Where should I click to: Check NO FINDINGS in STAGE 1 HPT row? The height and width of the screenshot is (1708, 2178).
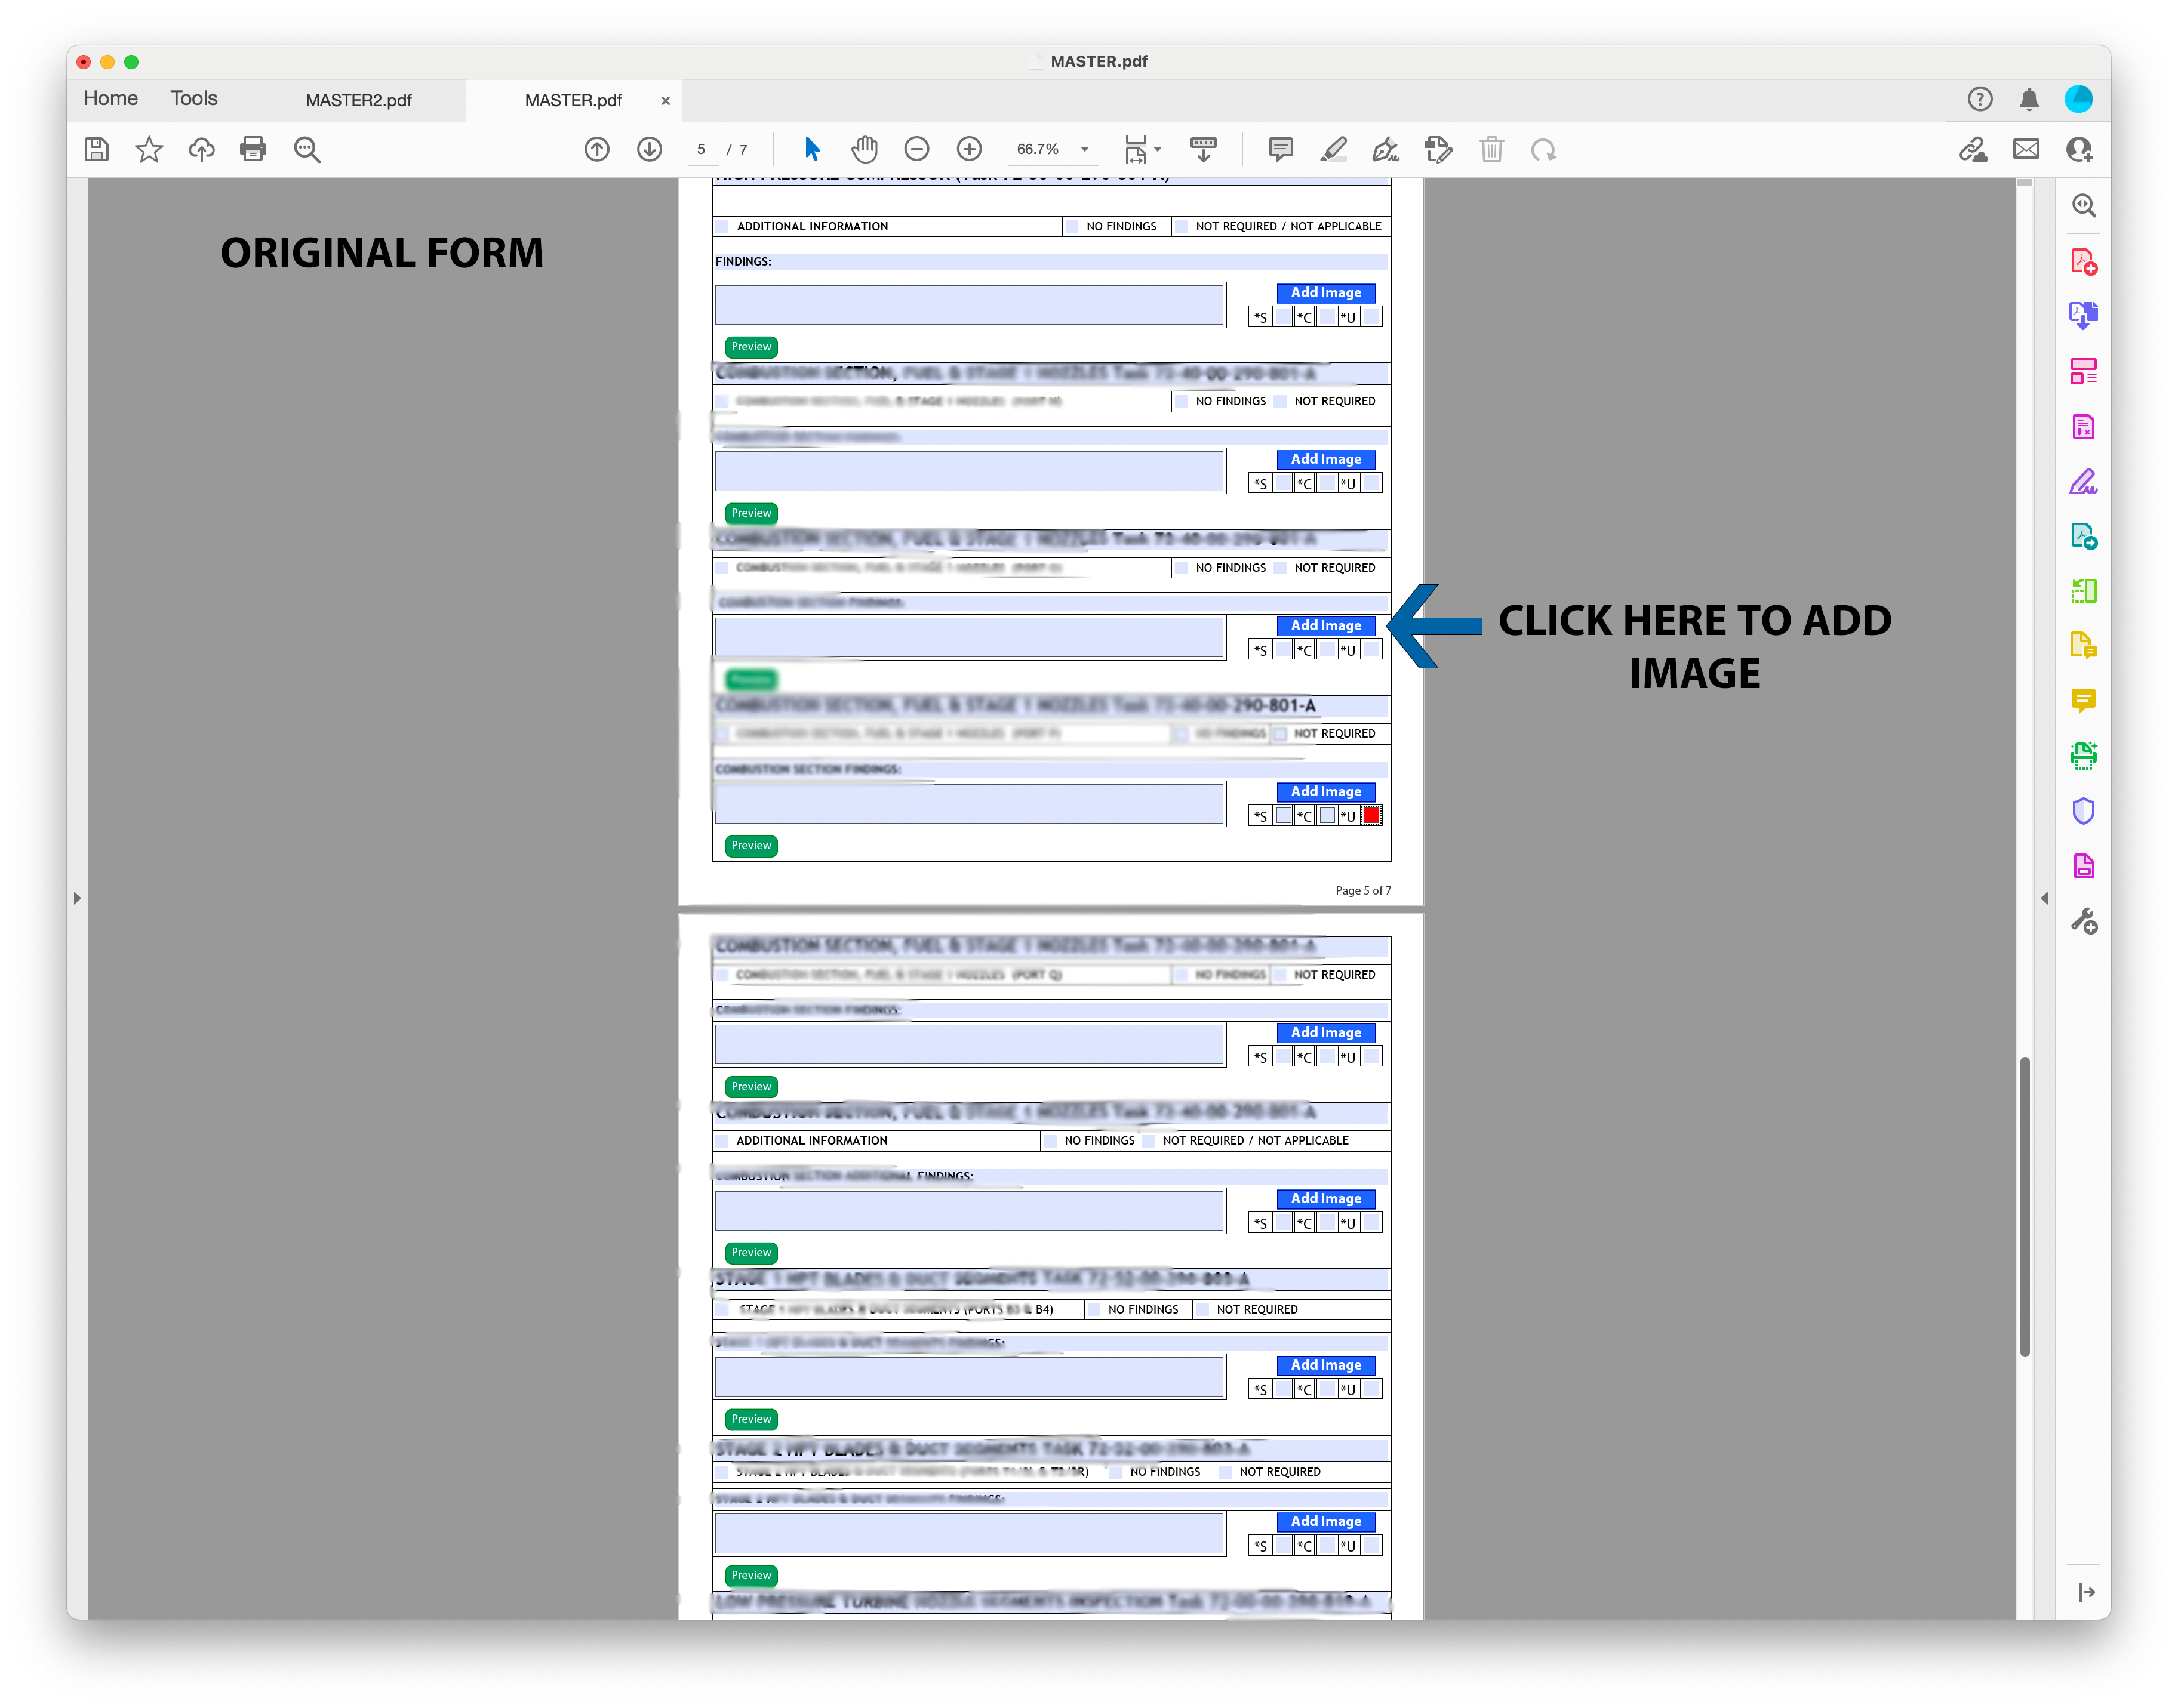pos(1094,1310)
